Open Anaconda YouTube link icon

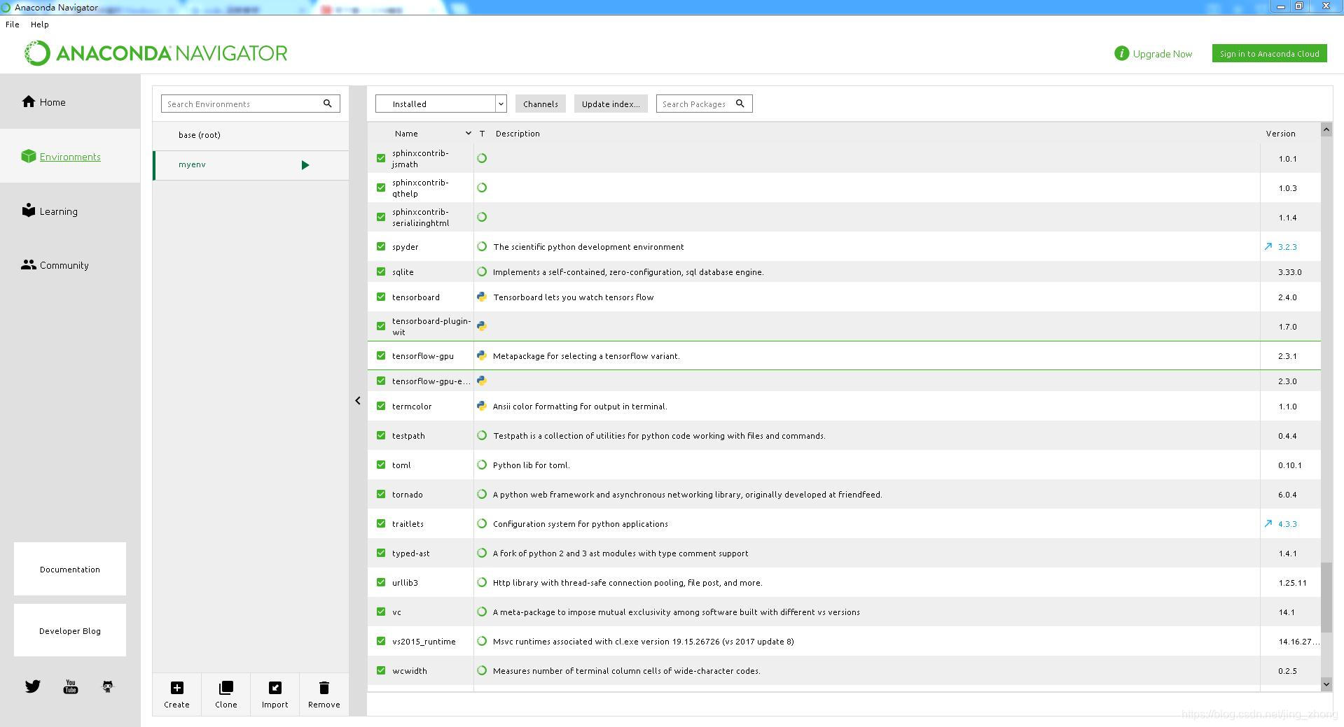click(71, 686)
